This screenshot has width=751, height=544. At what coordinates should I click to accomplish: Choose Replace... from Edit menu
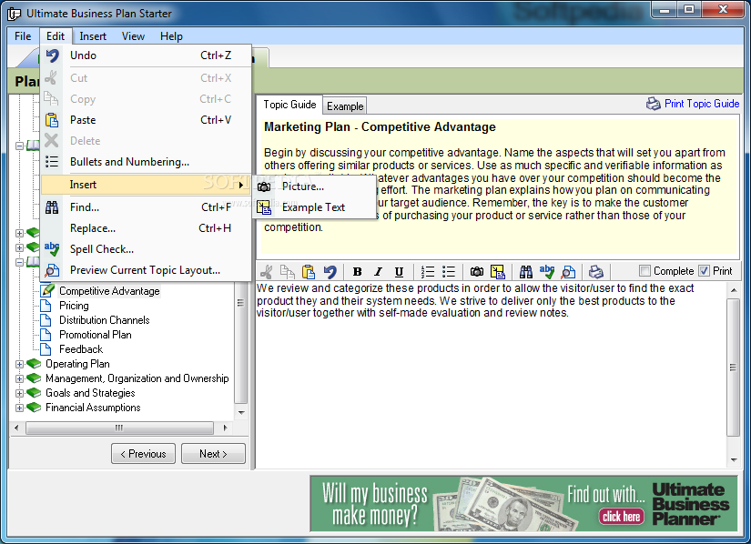coord(146,228)
